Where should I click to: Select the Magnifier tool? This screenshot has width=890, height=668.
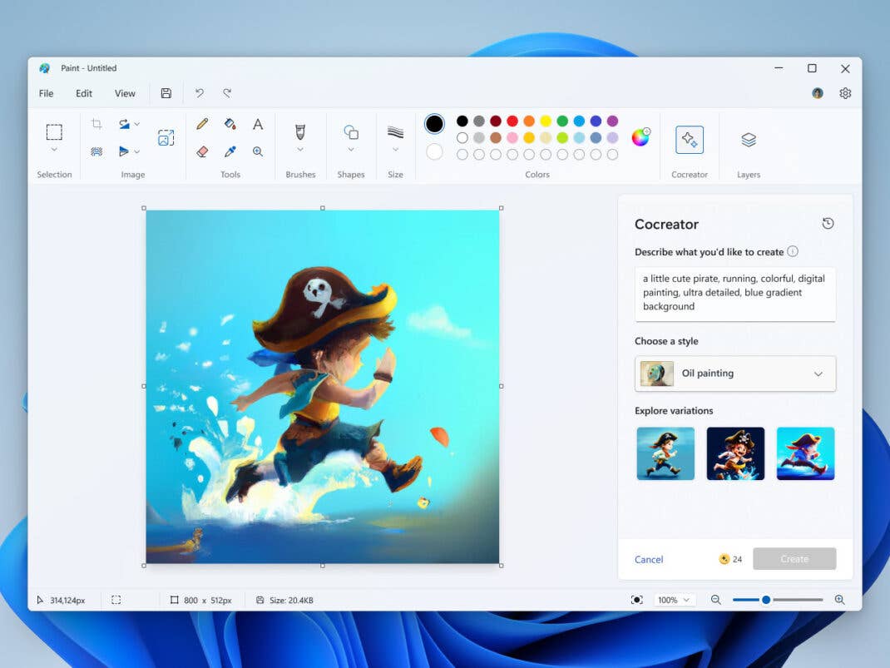(x=258, y=151)
